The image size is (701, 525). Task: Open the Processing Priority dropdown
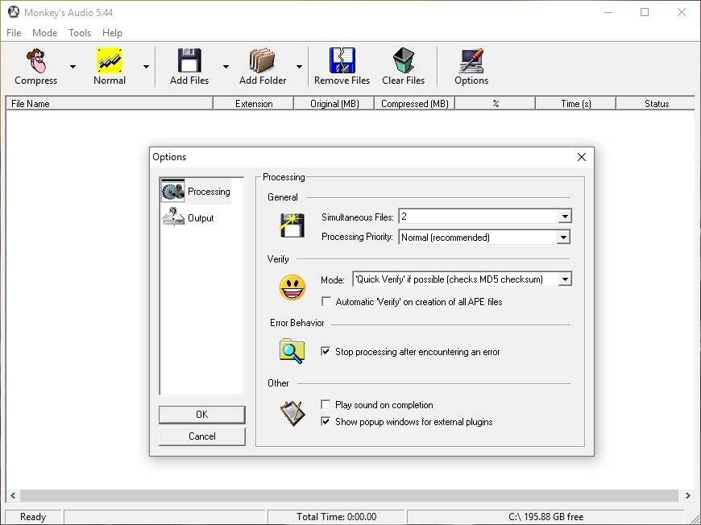(564, 238)
